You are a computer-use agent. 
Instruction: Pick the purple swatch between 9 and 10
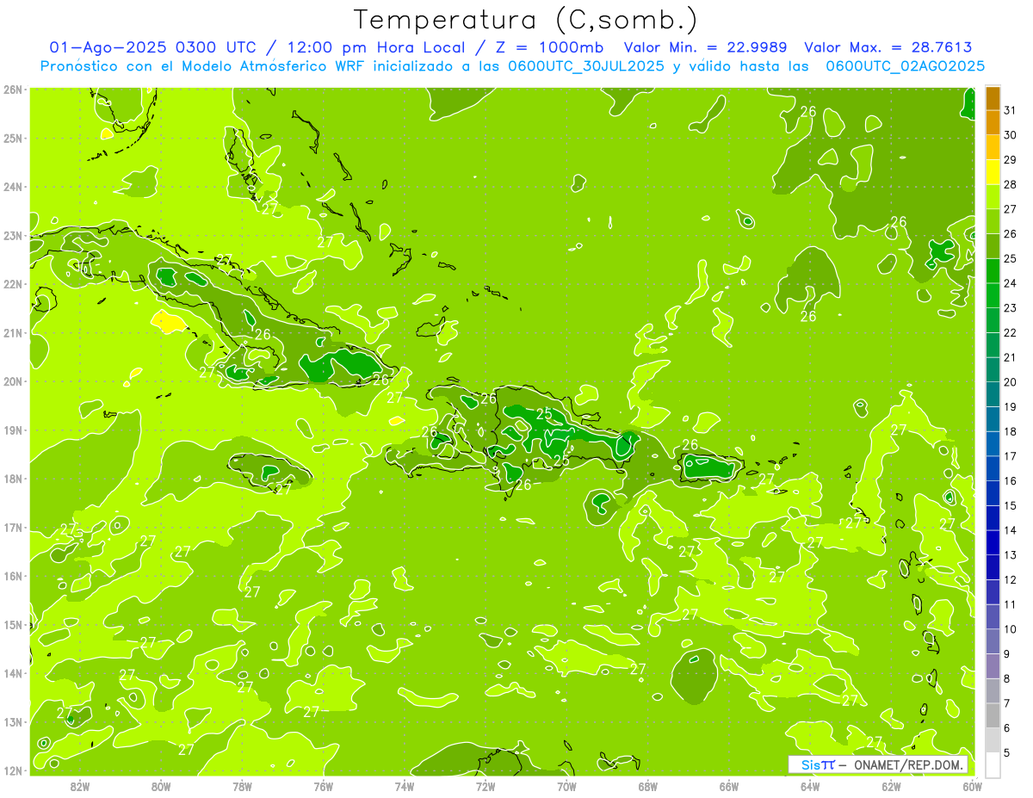point(993,641)
